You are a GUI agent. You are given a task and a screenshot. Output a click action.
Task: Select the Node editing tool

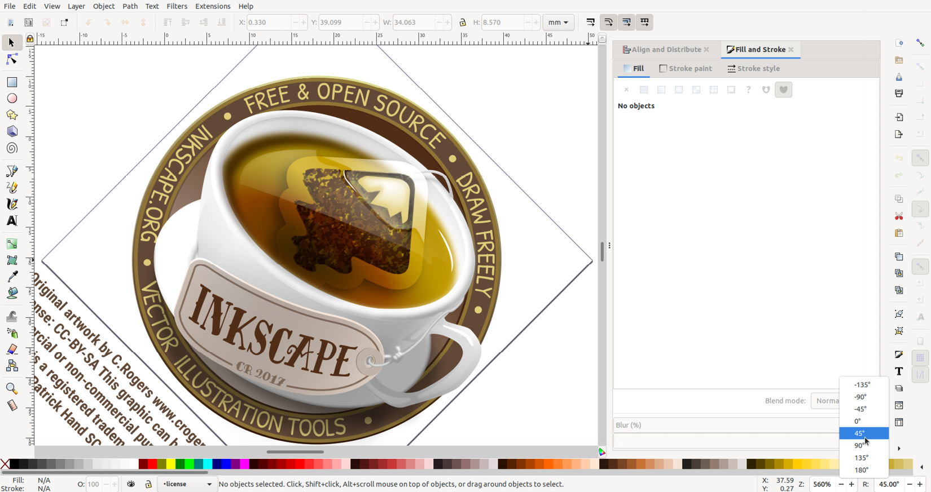tap(11, 59)
